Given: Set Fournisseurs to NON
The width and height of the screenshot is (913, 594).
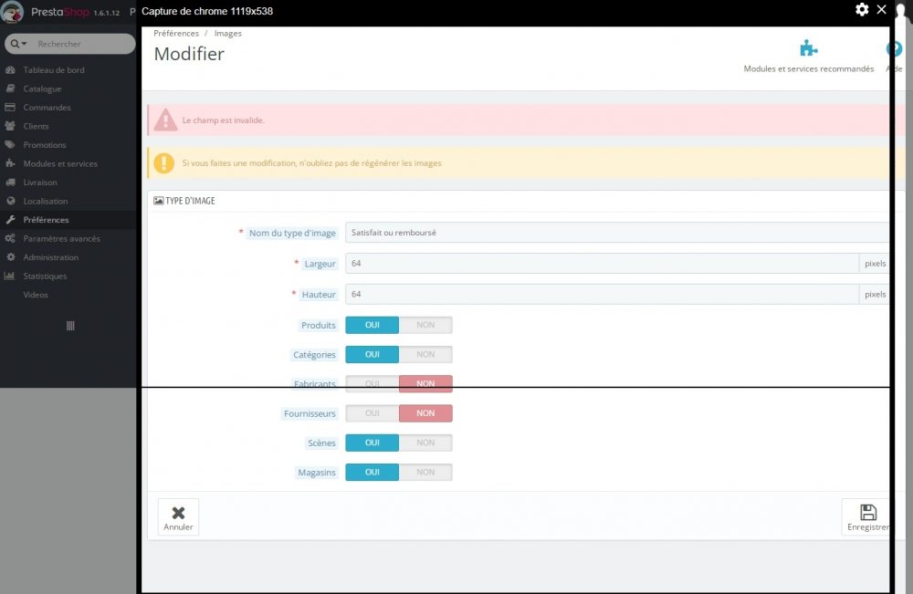Looking at the screenshot, I should [425, 413].
